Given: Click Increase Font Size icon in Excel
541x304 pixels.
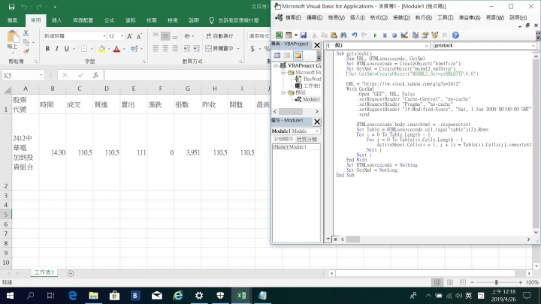Looking at the screenshot, I should tap(130, 36).
